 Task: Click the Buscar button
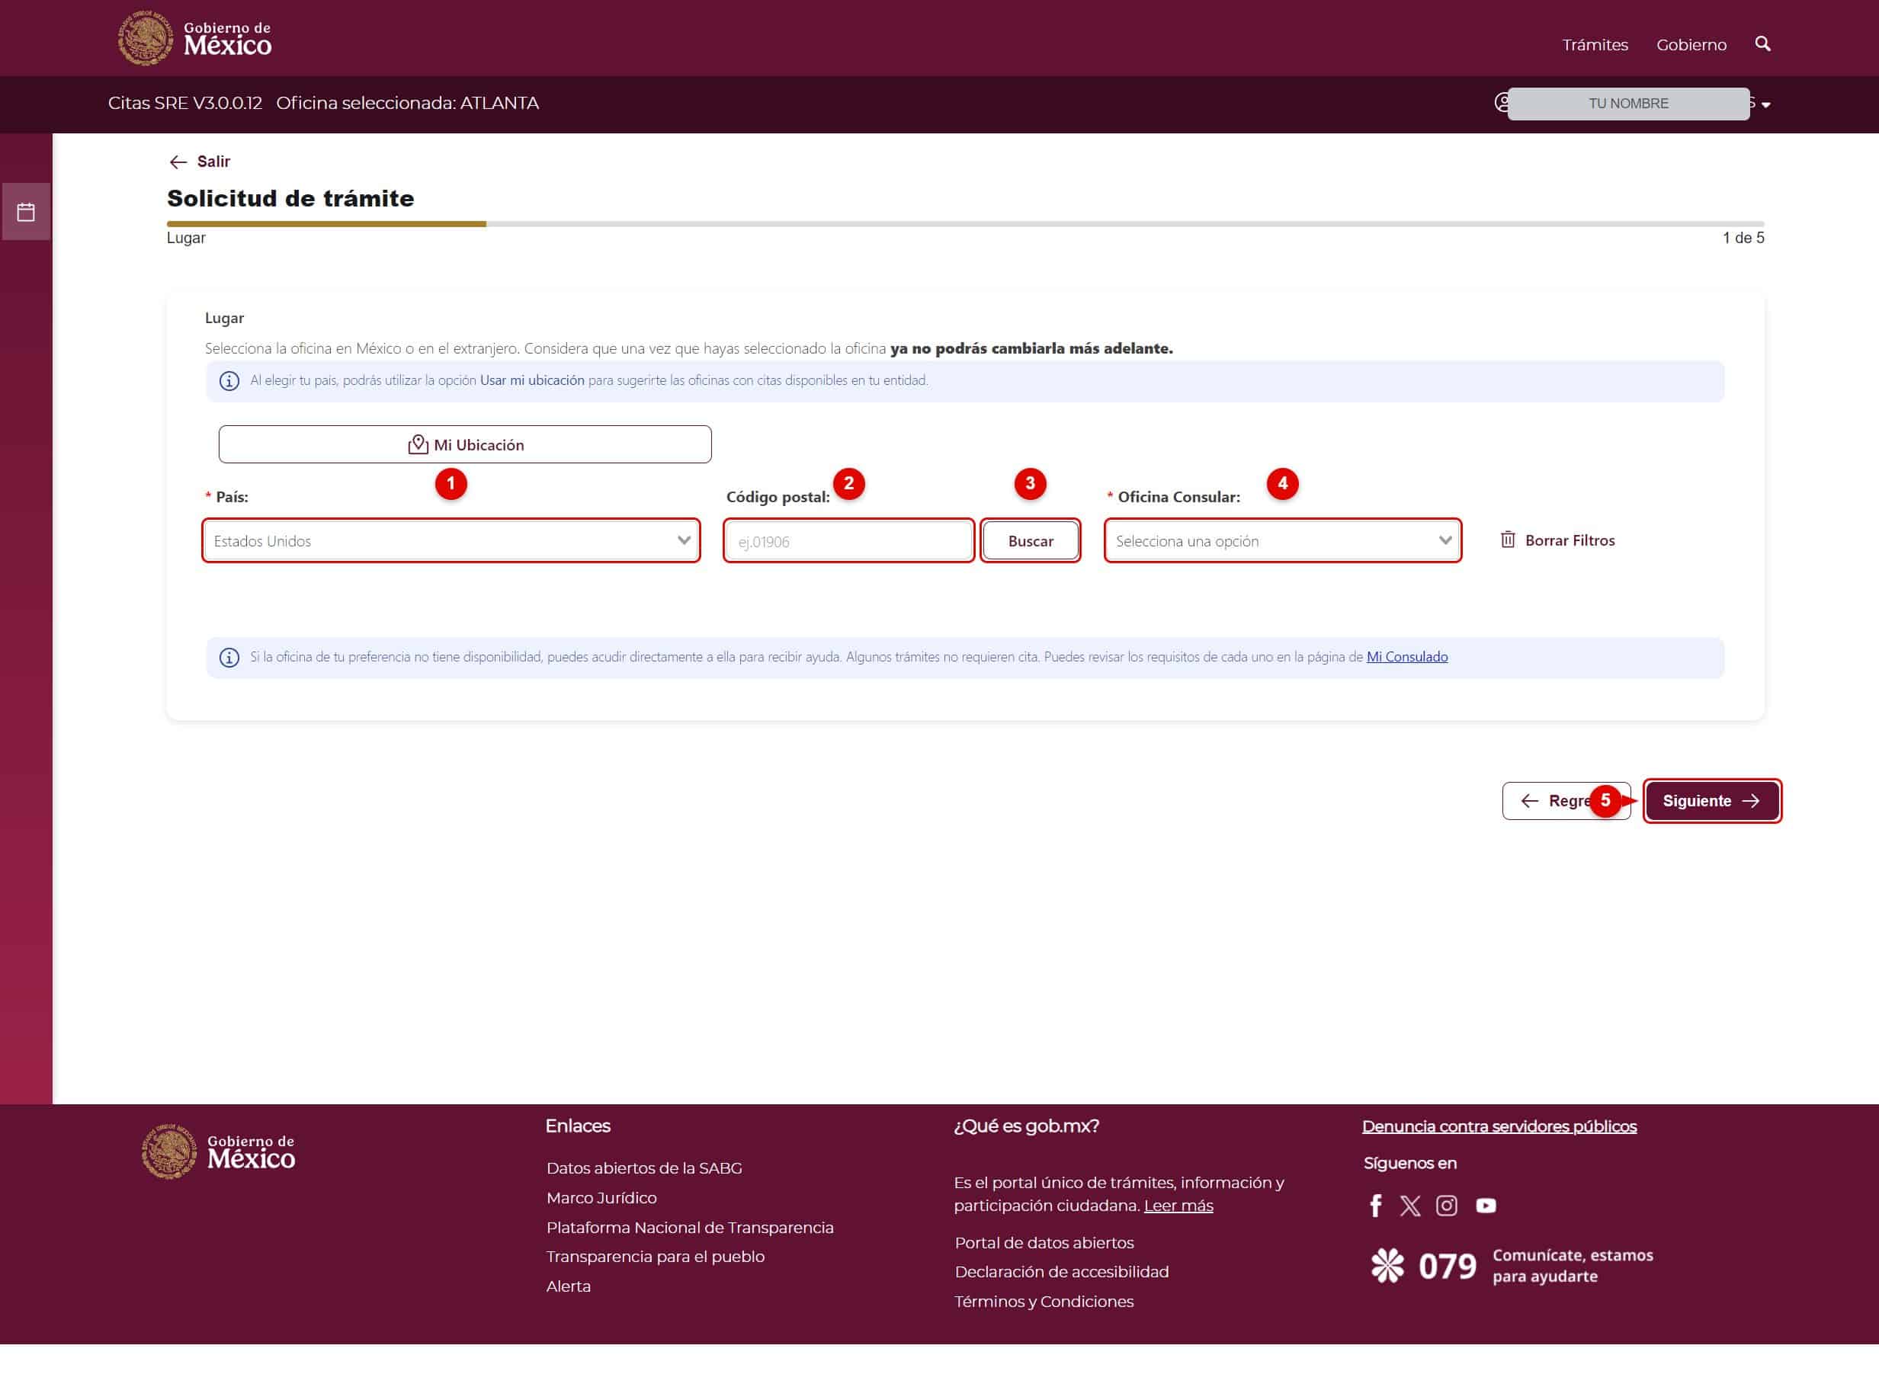[1030, 540]
